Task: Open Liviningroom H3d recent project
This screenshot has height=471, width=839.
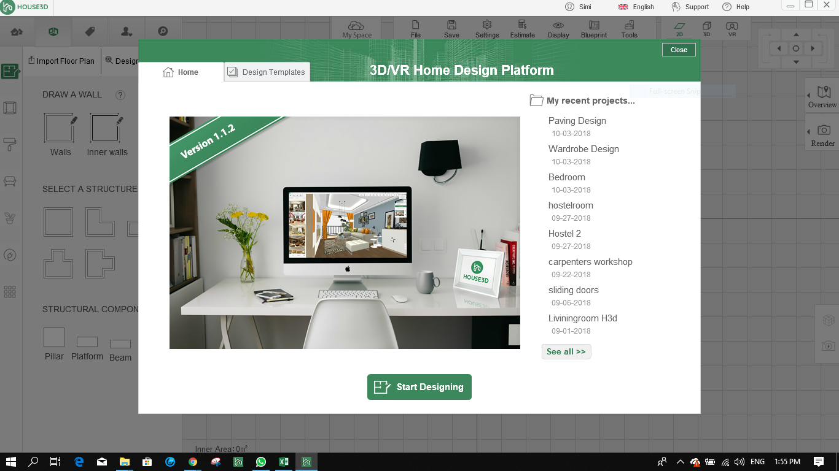Action: point(583,318)
